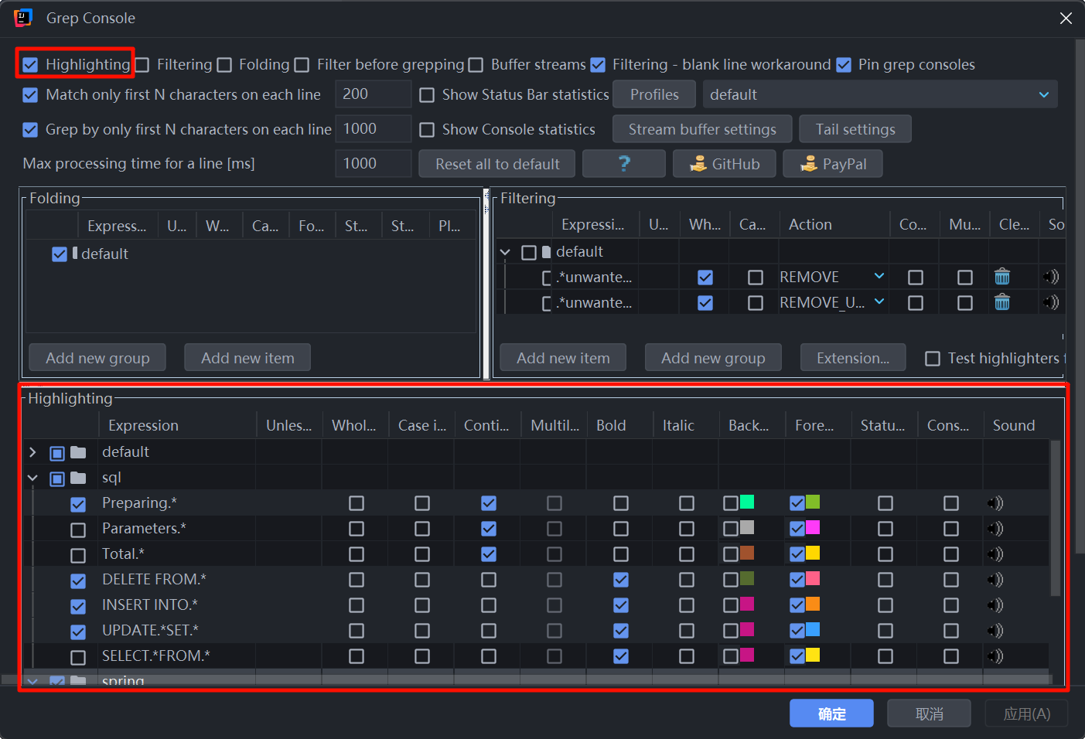Open the foreground color swatch for Preparing.*
The height and width of the screenshot is (739, 1085).
[813, 502]
